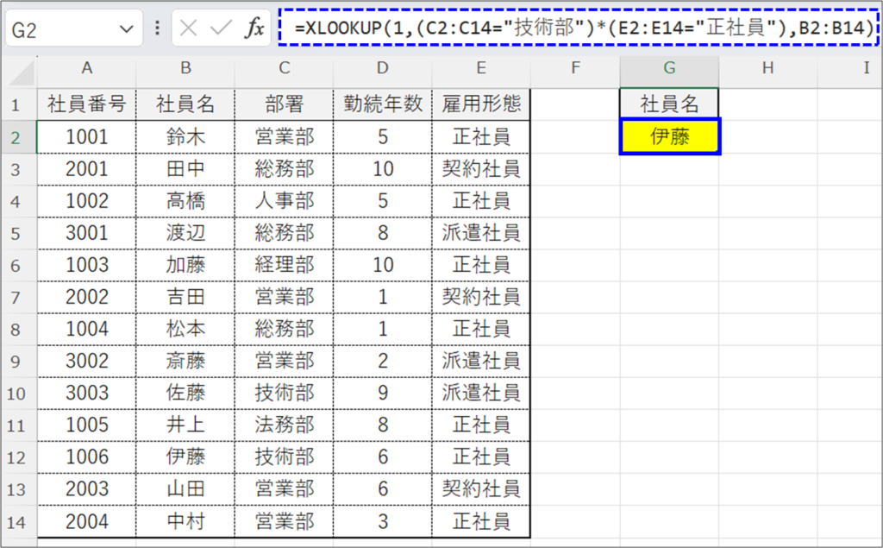This screenshot has width=883, height=548.
Task: Select the cell containing 鈴木
Action: coord(185,136)
